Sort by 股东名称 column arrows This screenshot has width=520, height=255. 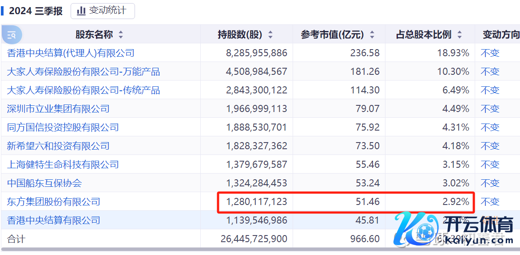(x=121, y=35)
